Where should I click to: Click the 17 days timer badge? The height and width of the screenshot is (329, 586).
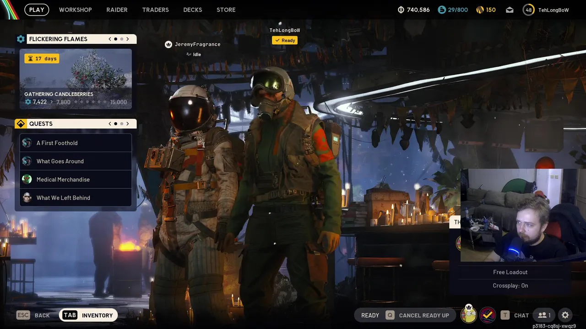(42, 58)
